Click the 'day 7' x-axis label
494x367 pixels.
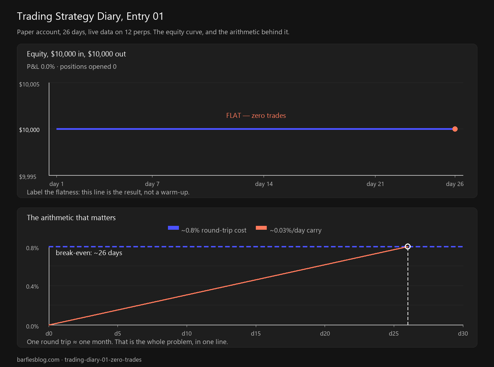click(152, 184)
